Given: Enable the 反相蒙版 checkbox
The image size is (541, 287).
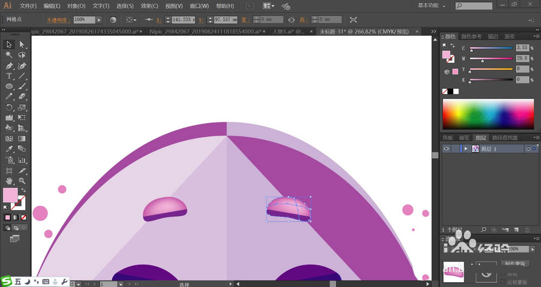Looking at the screenshot, I should click(x=503, y=282).
